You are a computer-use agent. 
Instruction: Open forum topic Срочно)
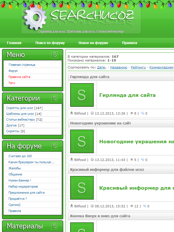tap(14, 205)
